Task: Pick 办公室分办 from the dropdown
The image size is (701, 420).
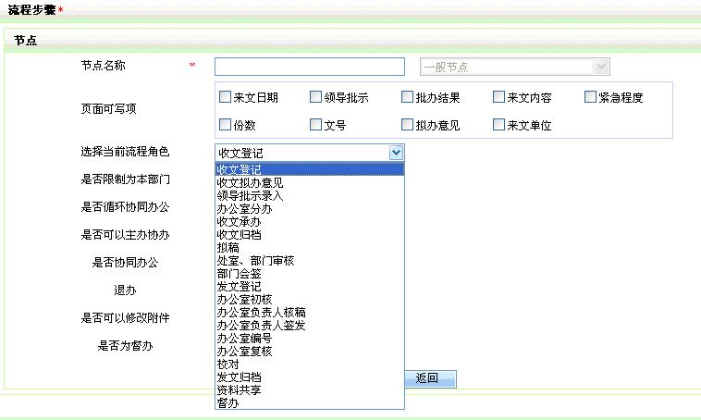Action: 310,208
